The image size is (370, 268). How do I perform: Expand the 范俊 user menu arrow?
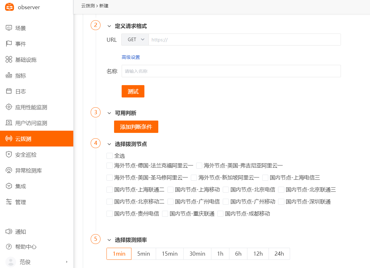pos(67,262)
